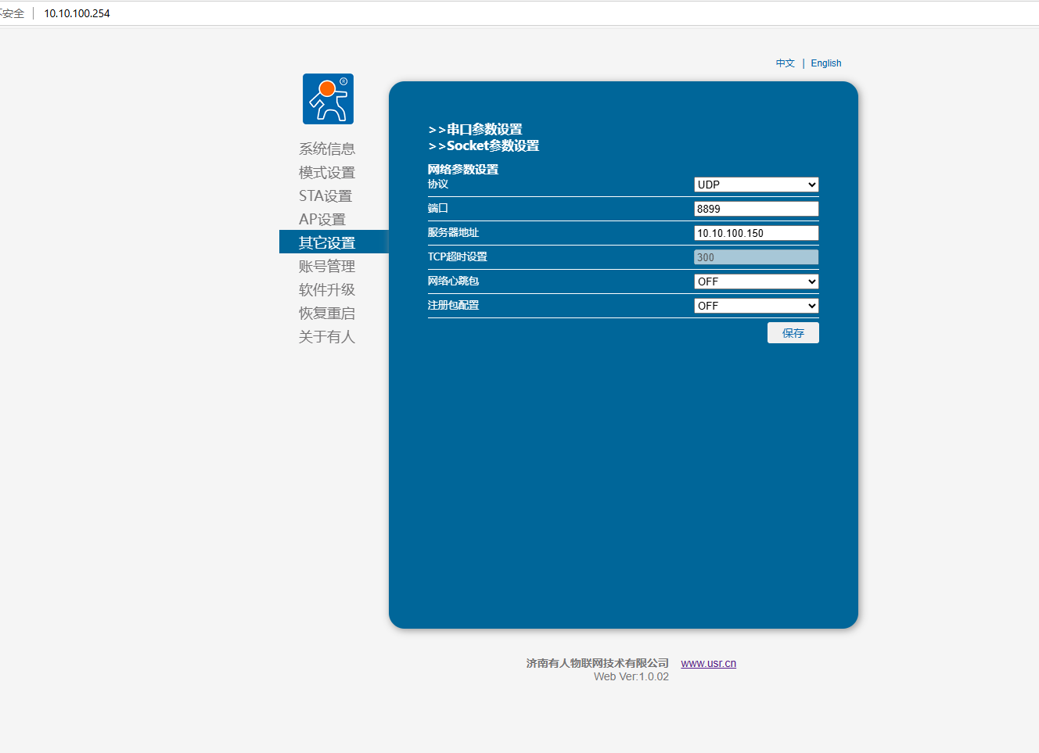
Task: Open the 关于有人 sidebar page
Action: (x=327, y=336)
